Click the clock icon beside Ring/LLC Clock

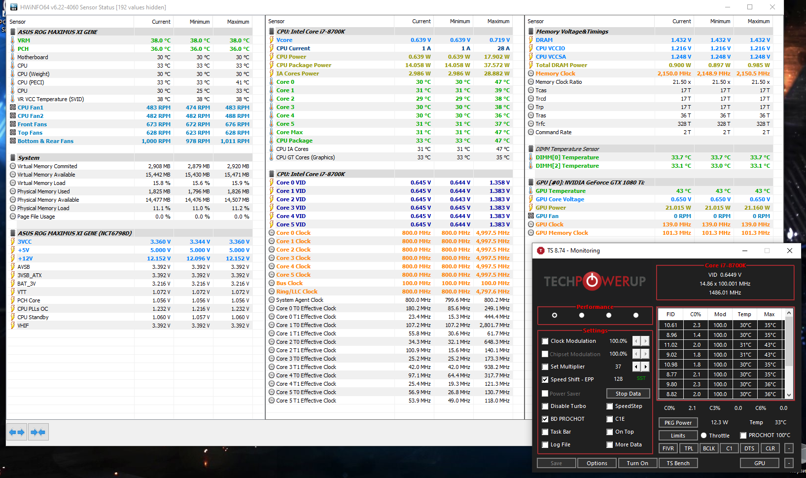(x=272, y=292)
